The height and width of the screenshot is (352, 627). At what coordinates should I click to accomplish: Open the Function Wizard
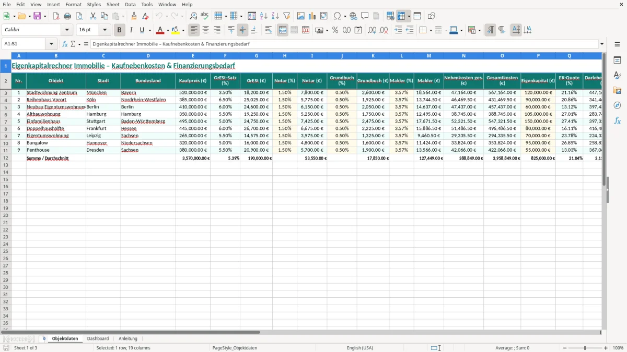65,44
